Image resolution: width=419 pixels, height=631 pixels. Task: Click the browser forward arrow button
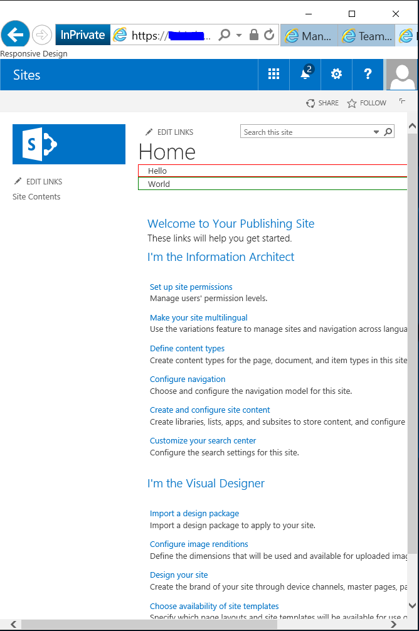(42, 35)
